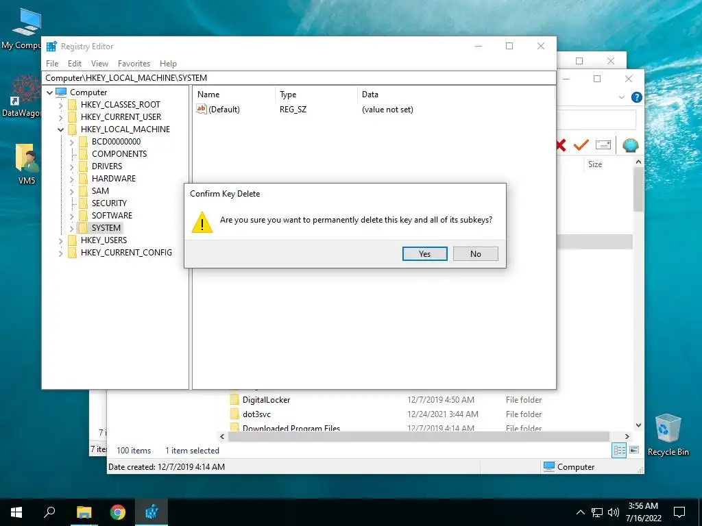Click the Explorer horizontal scrollbar

click(x=419, y=436)
